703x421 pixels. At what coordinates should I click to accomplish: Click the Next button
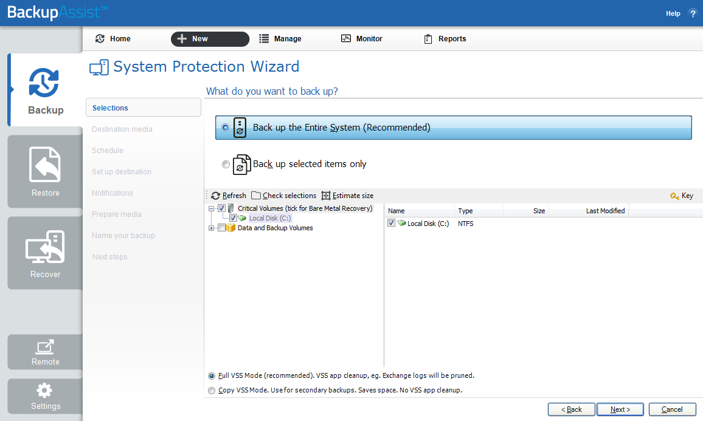(x=620, y=409)
